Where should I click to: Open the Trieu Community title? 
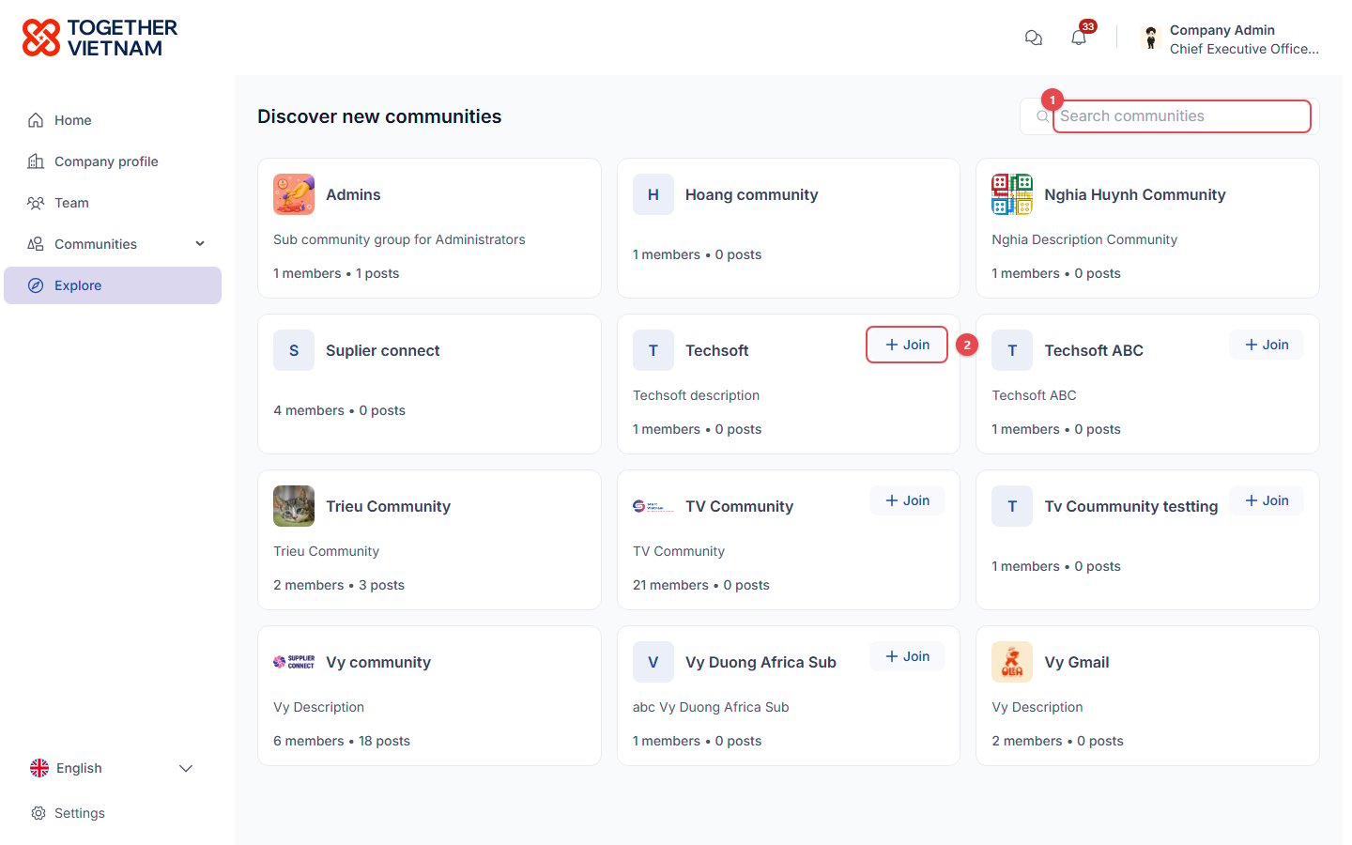388,506
